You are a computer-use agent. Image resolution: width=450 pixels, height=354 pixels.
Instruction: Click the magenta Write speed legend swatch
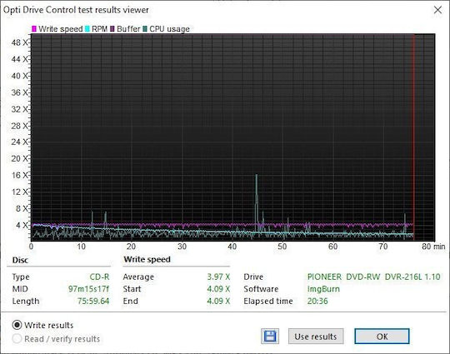34,29
